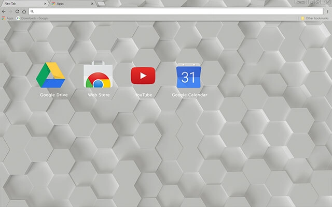Reload the page with the refresh icon
The image size is (332, 207).
[17, 11]
